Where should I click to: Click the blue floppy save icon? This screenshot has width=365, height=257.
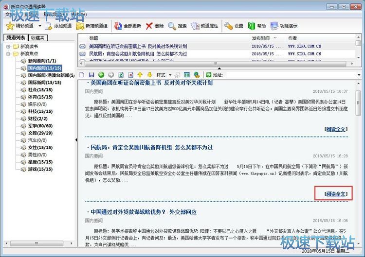click(91, 75)
